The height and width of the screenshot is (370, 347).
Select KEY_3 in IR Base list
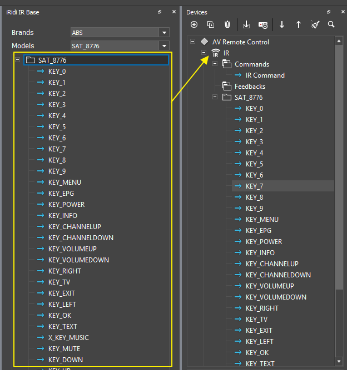[x=57, y=104]
